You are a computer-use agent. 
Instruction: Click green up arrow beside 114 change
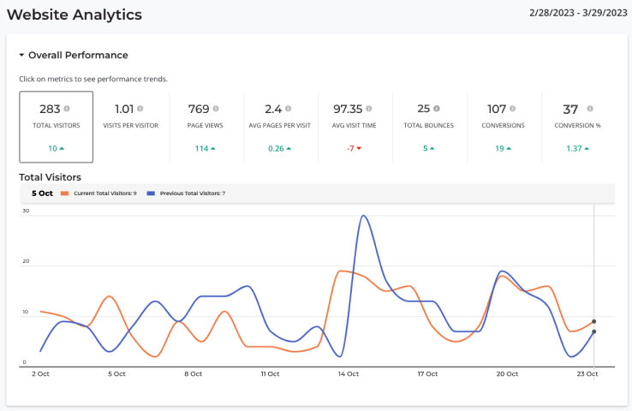[x=213, y=148]
